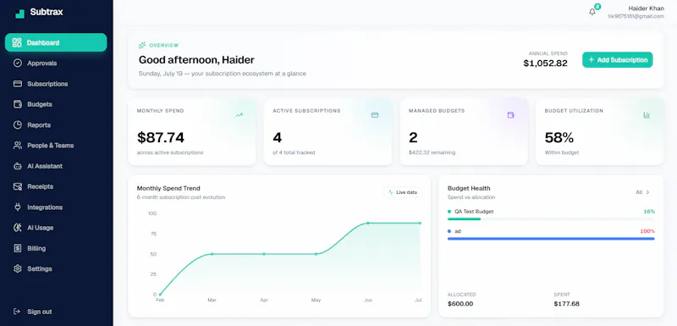Click the wallet icon on Managed Budgets card
The width and height of the screenshot is (677, 326).
tap(511, 115)
